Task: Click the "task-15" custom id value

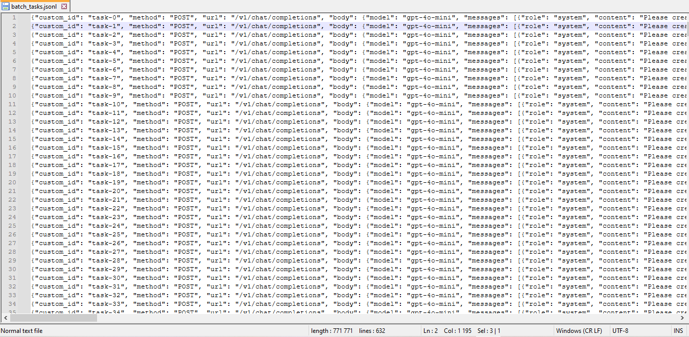Action: click(106, 148)
